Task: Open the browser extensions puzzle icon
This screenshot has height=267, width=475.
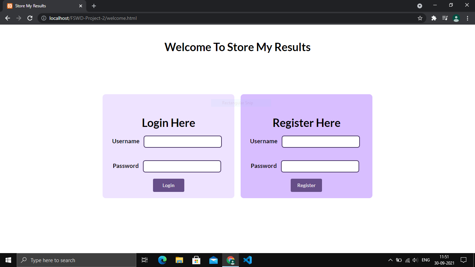Action: [x=434, y=18]
